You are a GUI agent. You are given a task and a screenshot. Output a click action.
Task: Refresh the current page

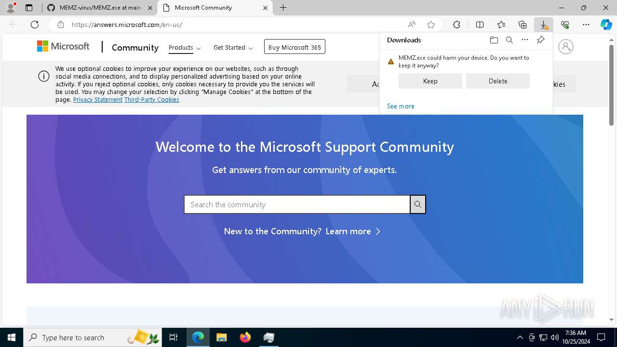[35, 25]
